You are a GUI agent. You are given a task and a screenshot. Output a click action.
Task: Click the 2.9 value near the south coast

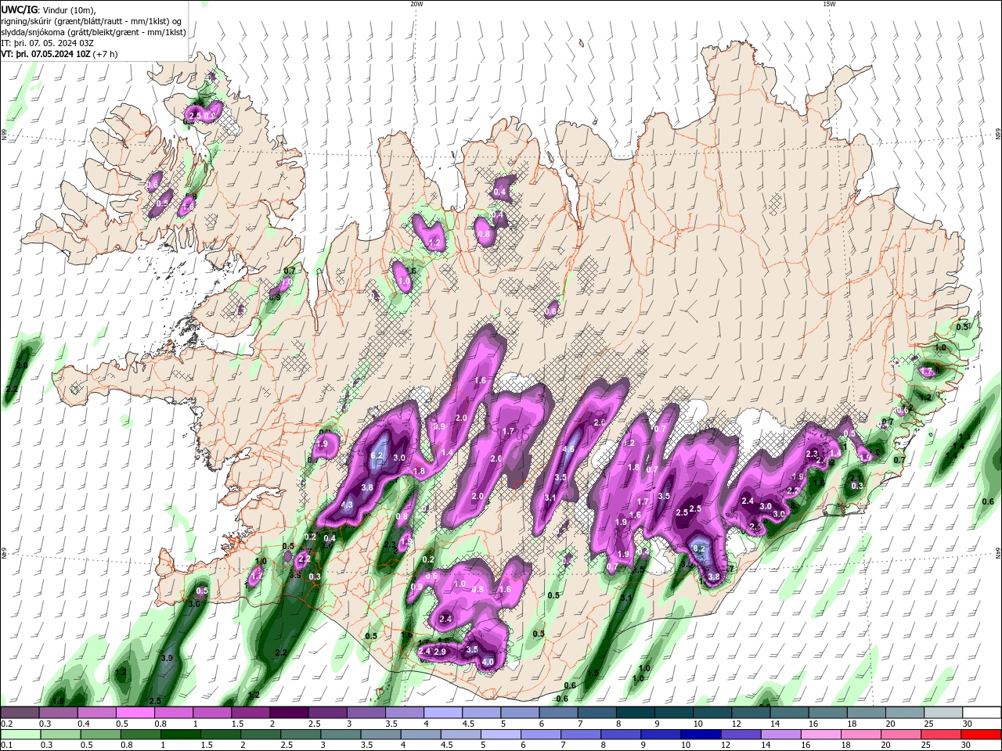click(440, 652)
